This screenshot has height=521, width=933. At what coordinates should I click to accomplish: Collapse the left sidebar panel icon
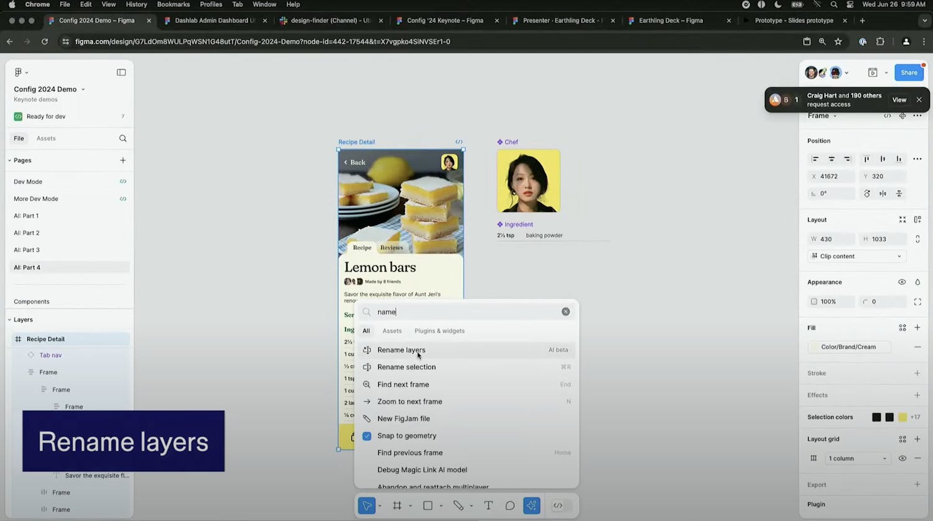point(121,72)
